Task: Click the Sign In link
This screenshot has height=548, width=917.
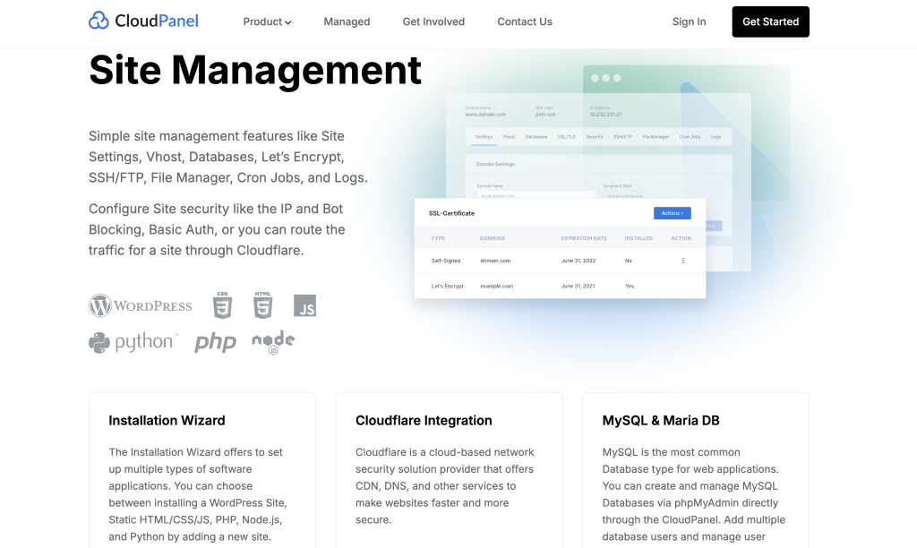Action: click(689, 21)
